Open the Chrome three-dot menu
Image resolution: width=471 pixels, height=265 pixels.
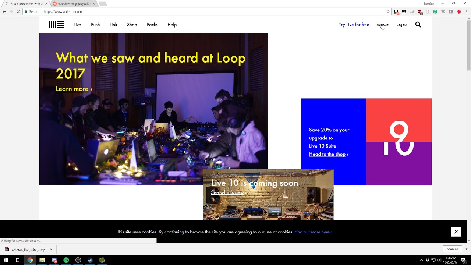[x=466, y=12]
